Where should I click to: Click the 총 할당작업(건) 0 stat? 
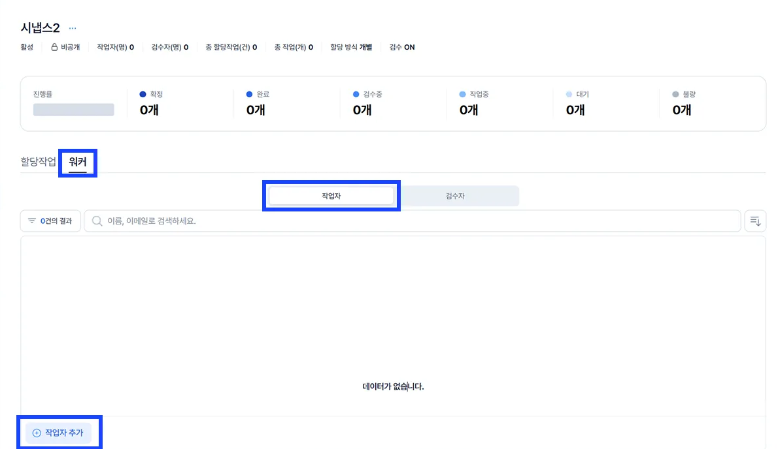click(231, 47)
